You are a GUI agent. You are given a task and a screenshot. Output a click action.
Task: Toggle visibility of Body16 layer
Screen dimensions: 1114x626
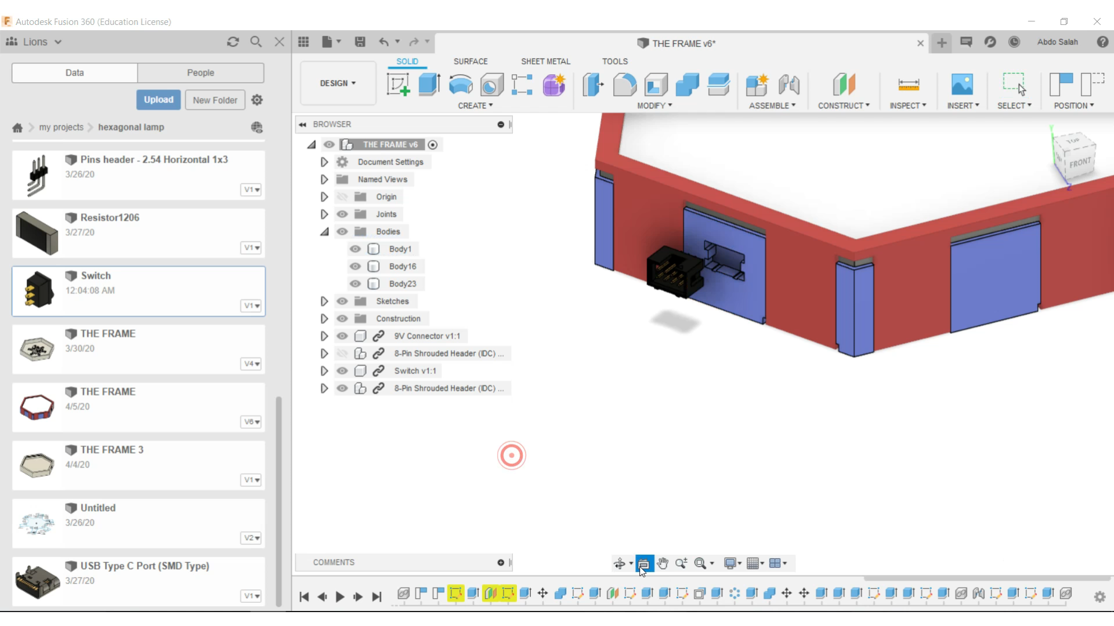click(355, 266)
